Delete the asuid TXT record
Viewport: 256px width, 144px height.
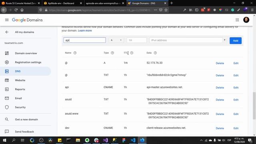[220, 100]
